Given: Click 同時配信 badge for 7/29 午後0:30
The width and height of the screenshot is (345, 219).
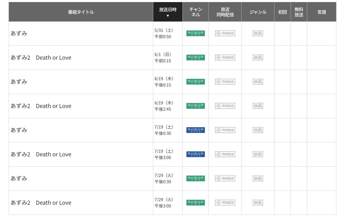Looking at the screenshot, I should click(x=225, y=178).
